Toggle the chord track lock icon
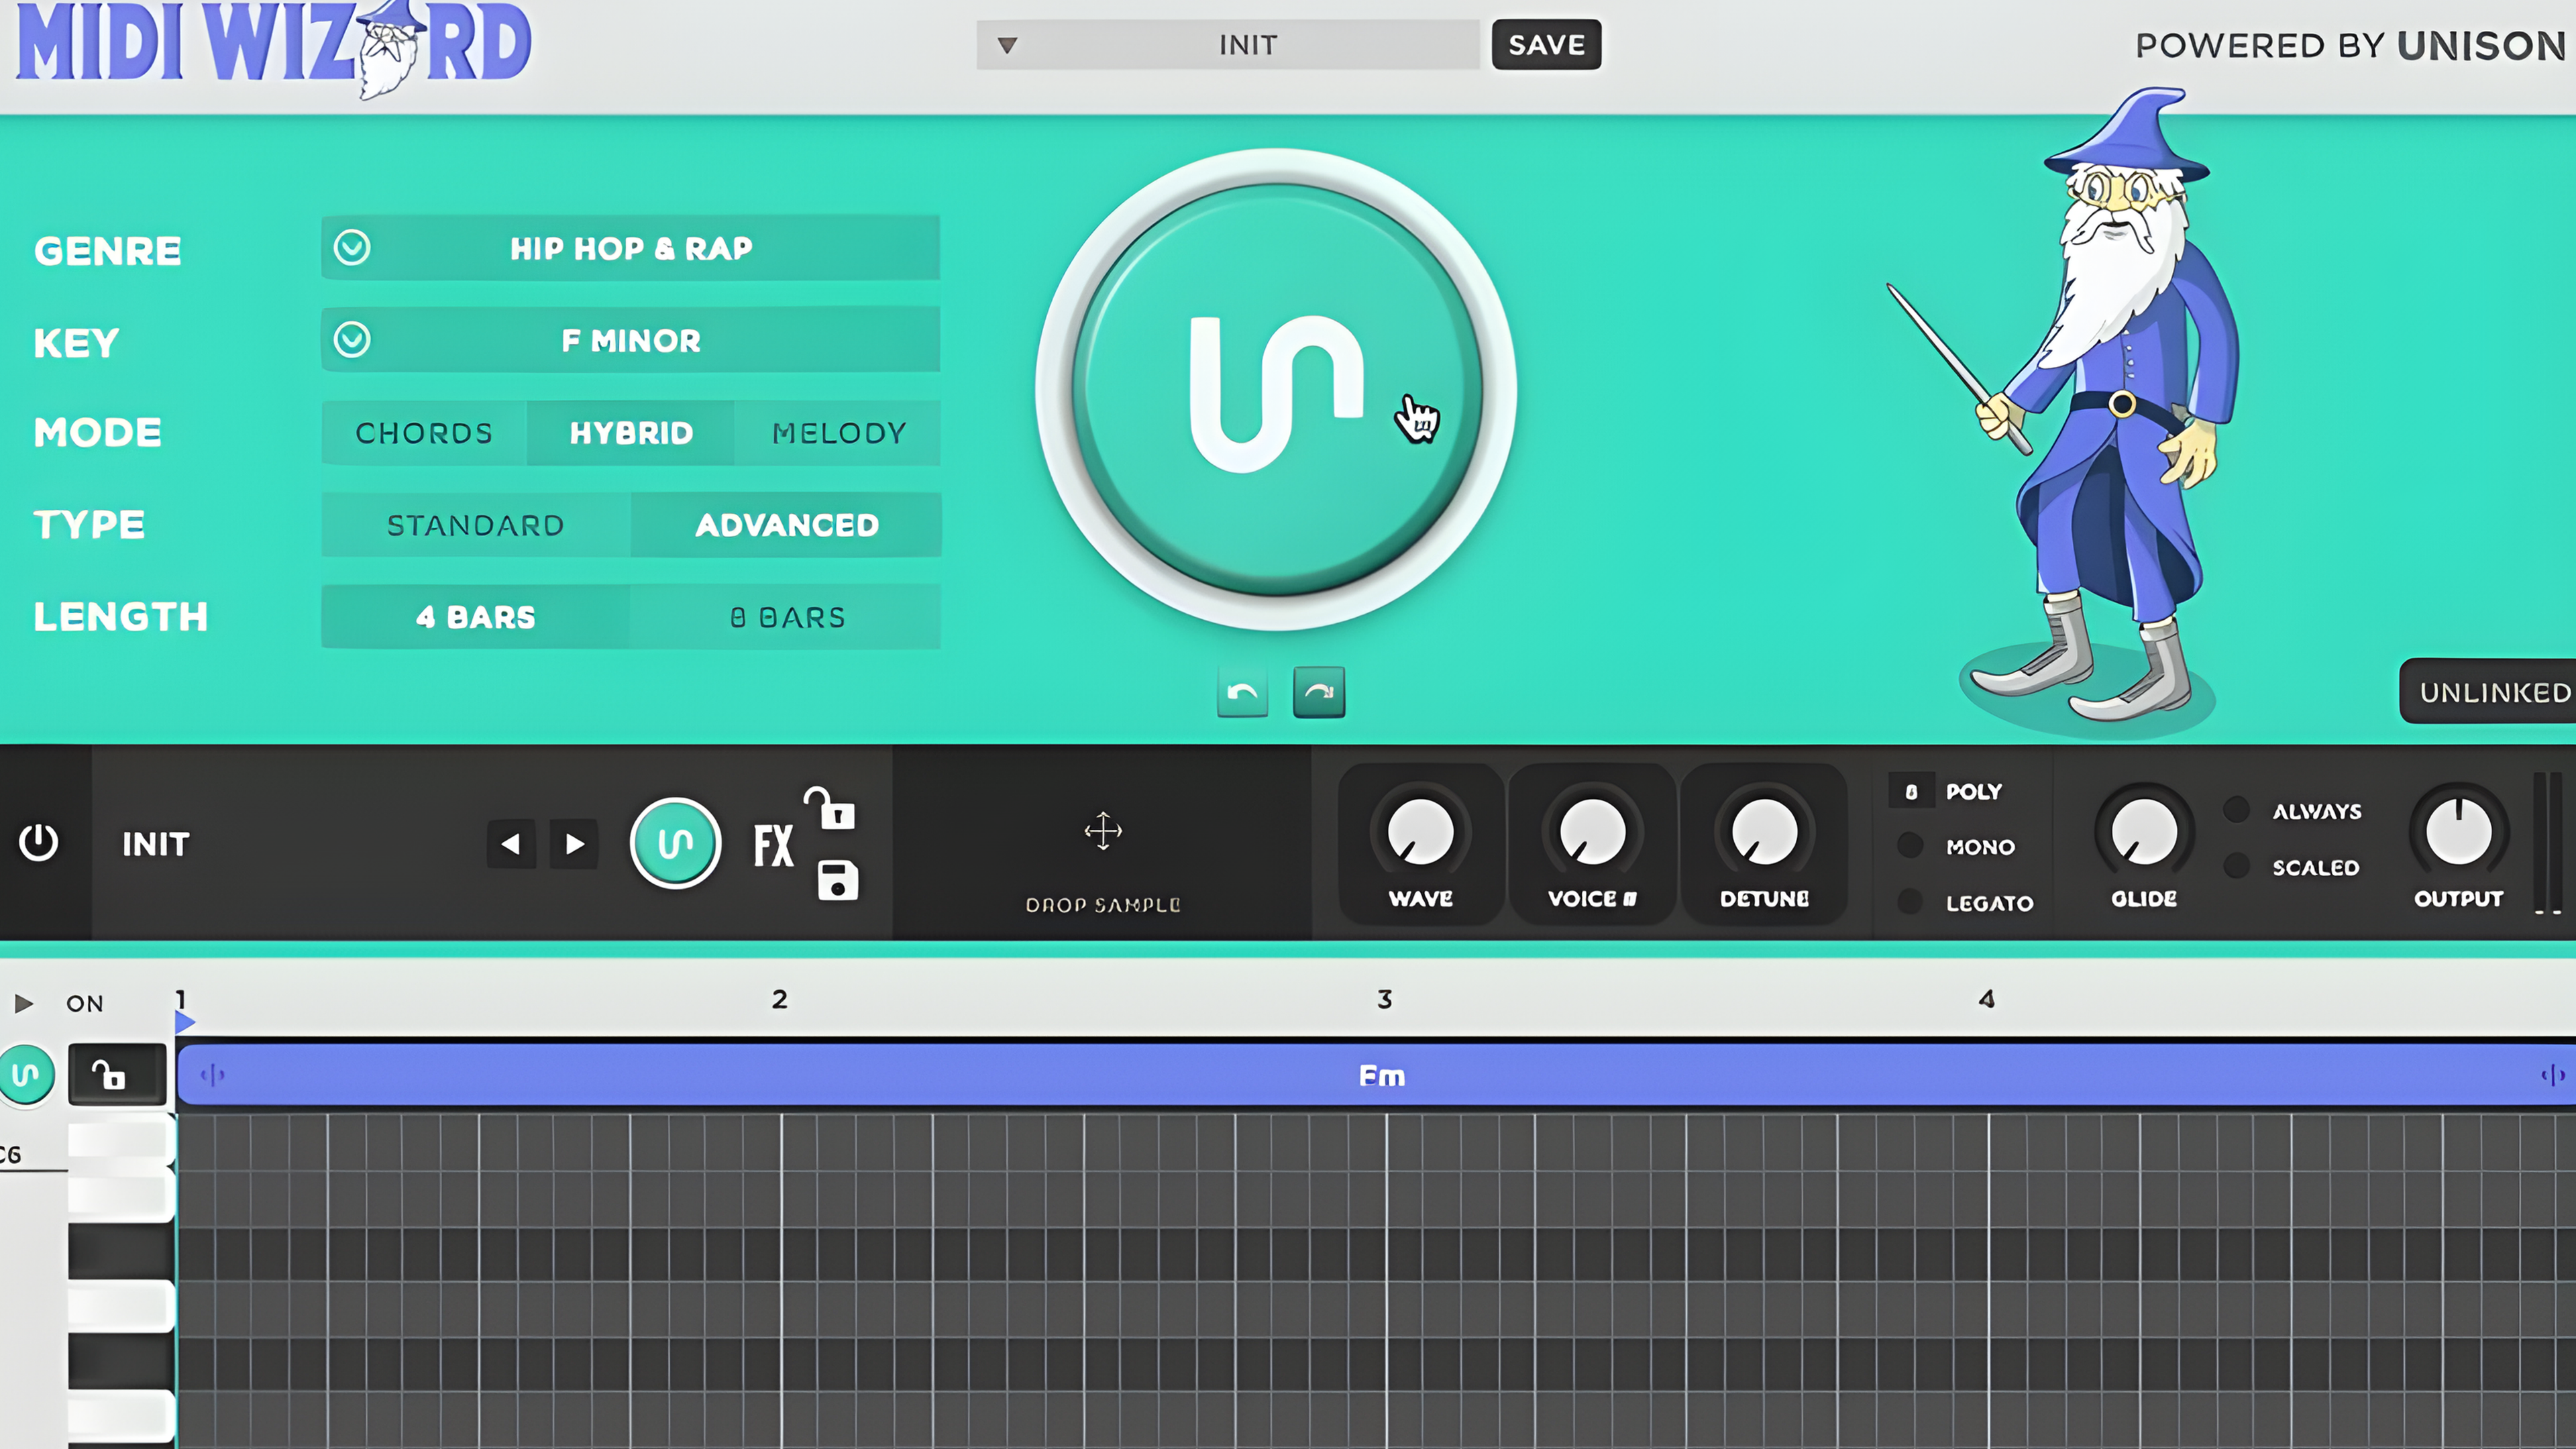The width and height of the screenshot is (2576, 1449). pyautogui.click(x=117, y=1074)
